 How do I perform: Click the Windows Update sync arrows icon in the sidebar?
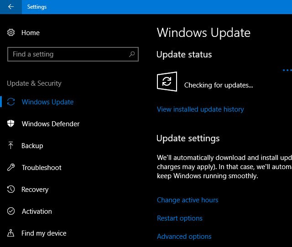click(11, 102)
